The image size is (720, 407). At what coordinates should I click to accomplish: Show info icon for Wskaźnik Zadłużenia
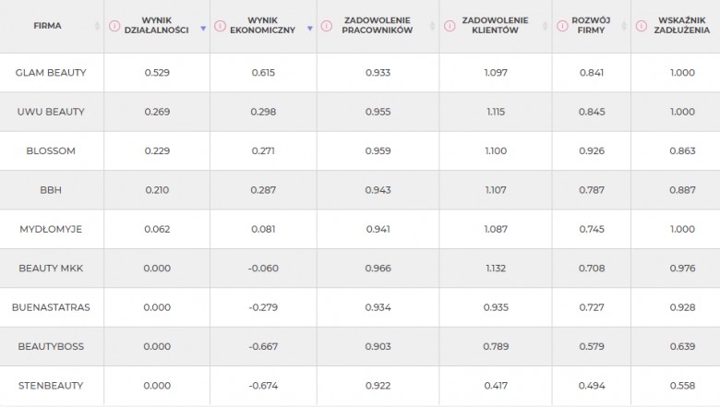641,26
